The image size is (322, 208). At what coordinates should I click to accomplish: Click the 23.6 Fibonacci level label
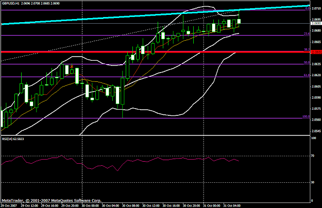(x=307, y=33)
